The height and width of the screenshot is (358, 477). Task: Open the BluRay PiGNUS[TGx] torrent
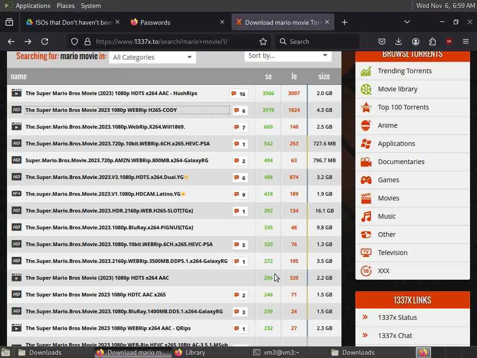point(109,227)
